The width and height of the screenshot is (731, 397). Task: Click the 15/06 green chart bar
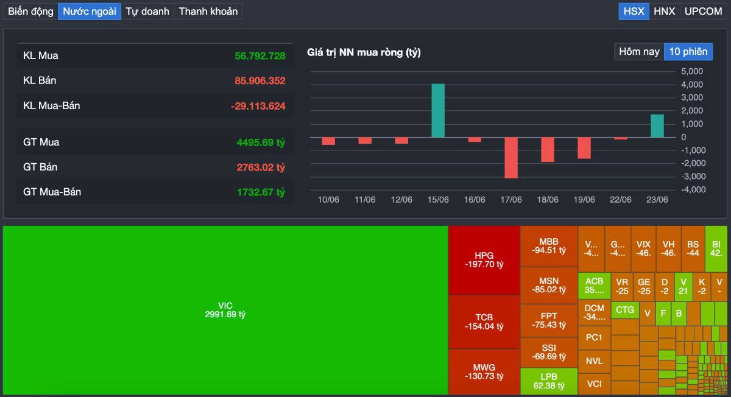(x=438, y=110)
